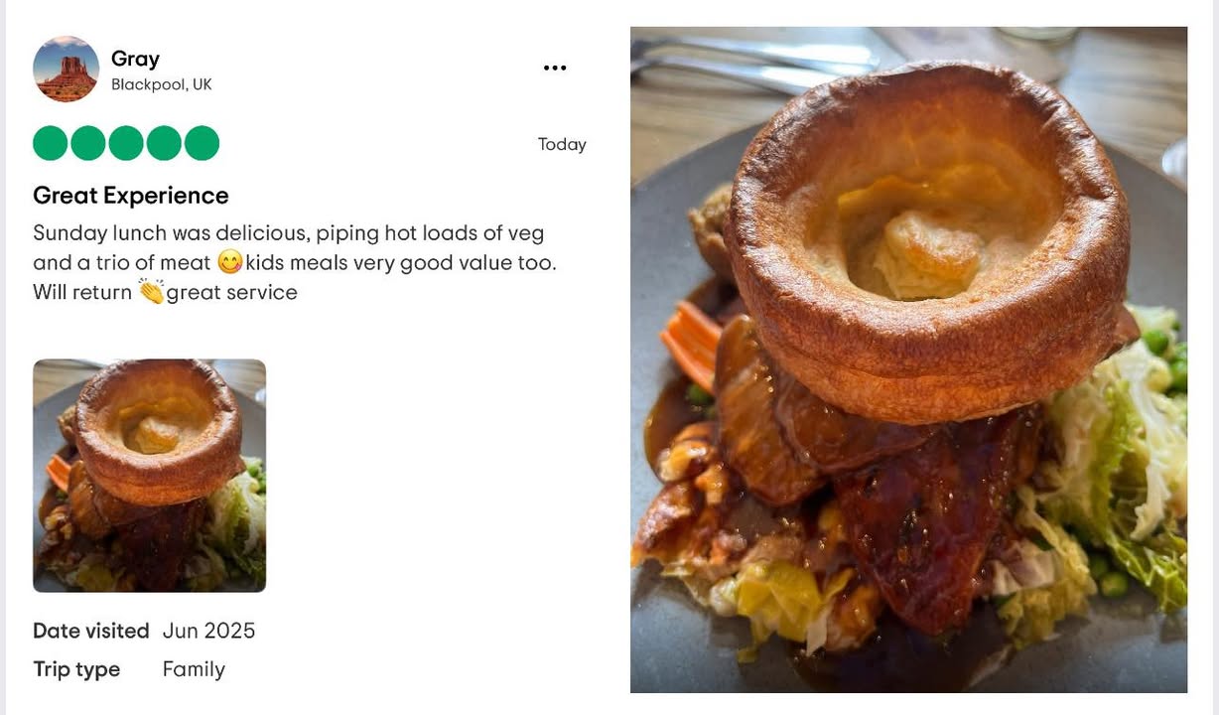Click the fifth green rating bubble
Screen dimensions: 1219x715
(202, 143)
